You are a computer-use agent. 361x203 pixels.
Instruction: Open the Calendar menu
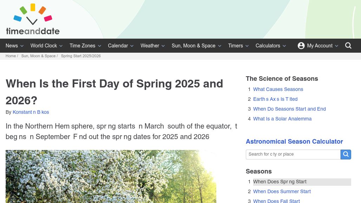point(118,46)
